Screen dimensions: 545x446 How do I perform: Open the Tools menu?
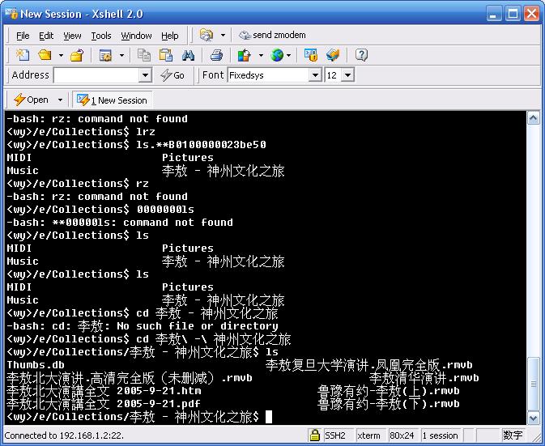pos(101,36)
